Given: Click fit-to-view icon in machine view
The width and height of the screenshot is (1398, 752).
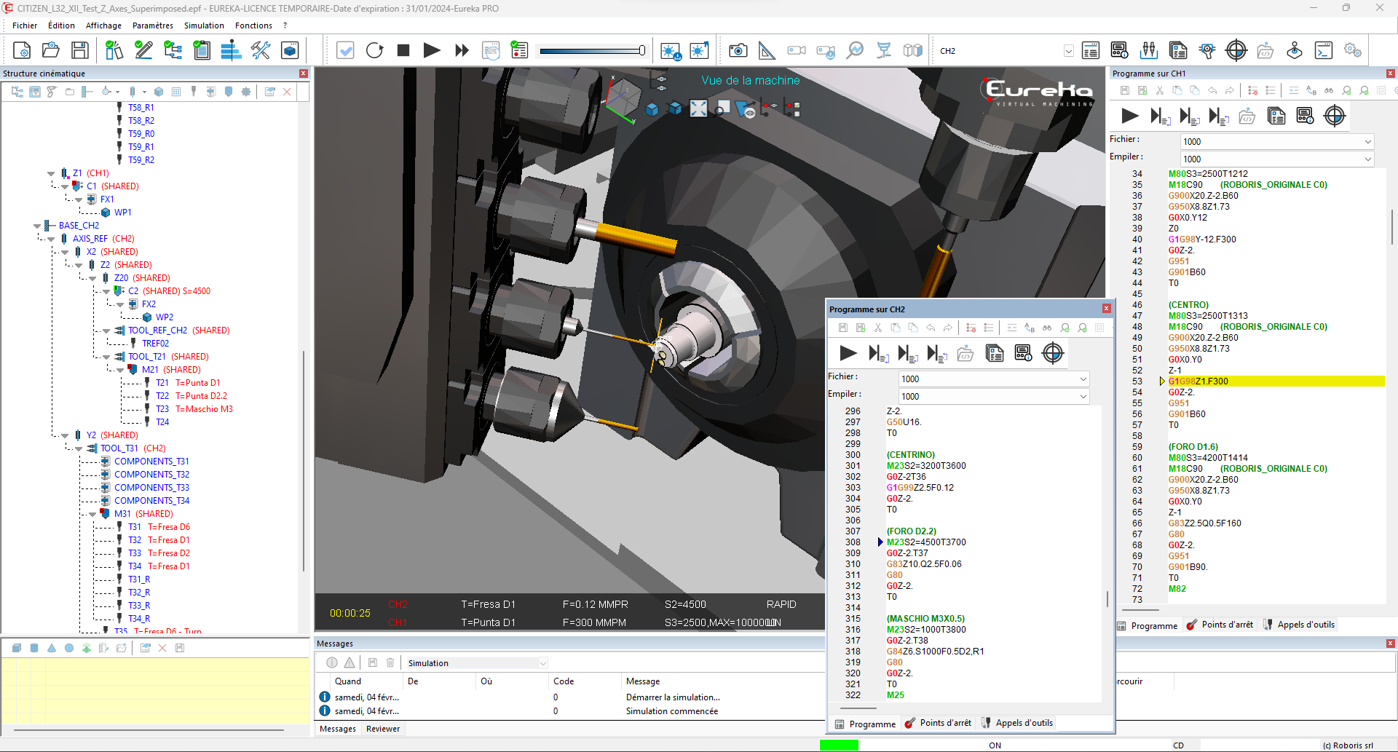Looking at the screenshot, I should pos(698,108).
